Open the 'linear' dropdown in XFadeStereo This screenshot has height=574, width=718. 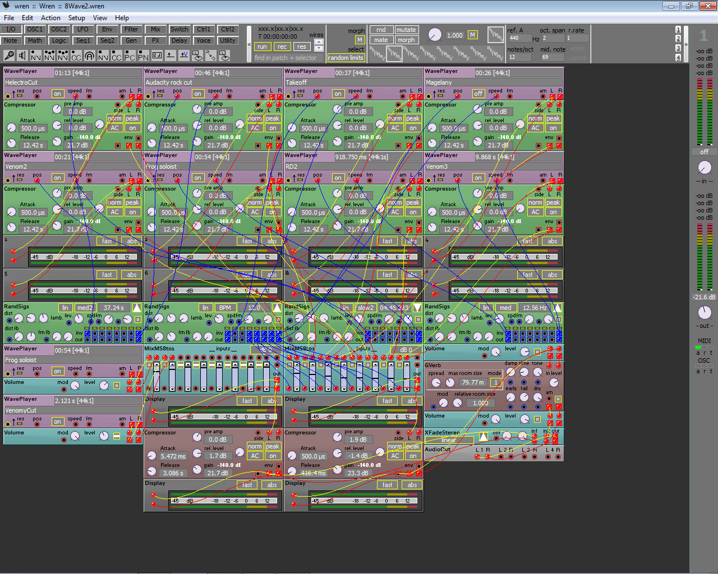click(449, 440)
